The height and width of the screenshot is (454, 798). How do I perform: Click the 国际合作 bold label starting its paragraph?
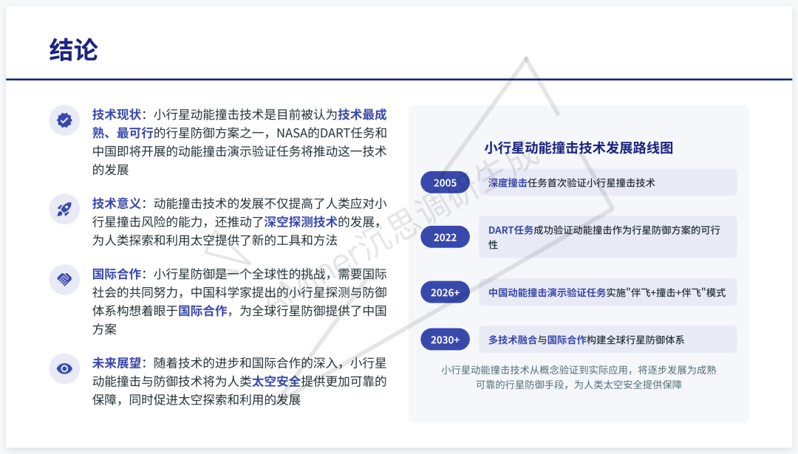click(x=117, y=274)
